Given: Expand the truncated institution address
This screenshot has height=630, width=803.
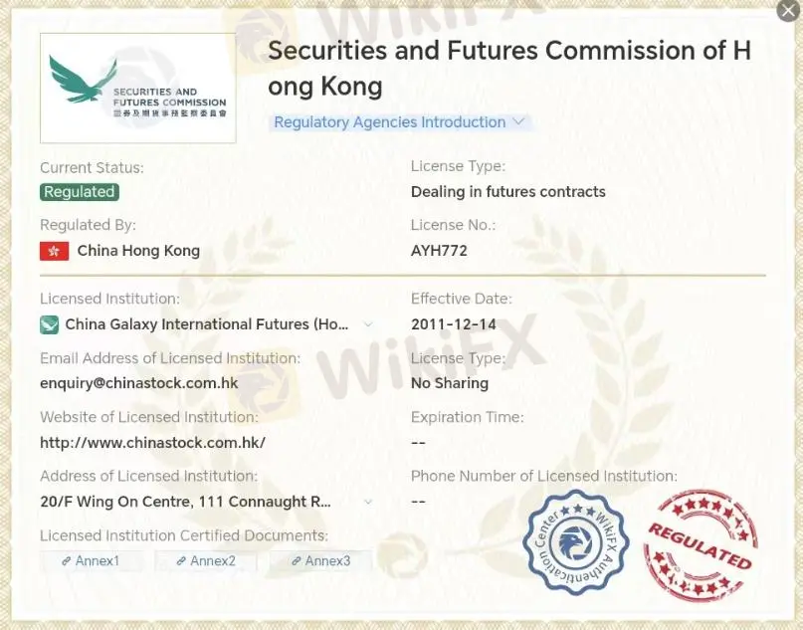Looking at the screenshot, I should 368,502.
